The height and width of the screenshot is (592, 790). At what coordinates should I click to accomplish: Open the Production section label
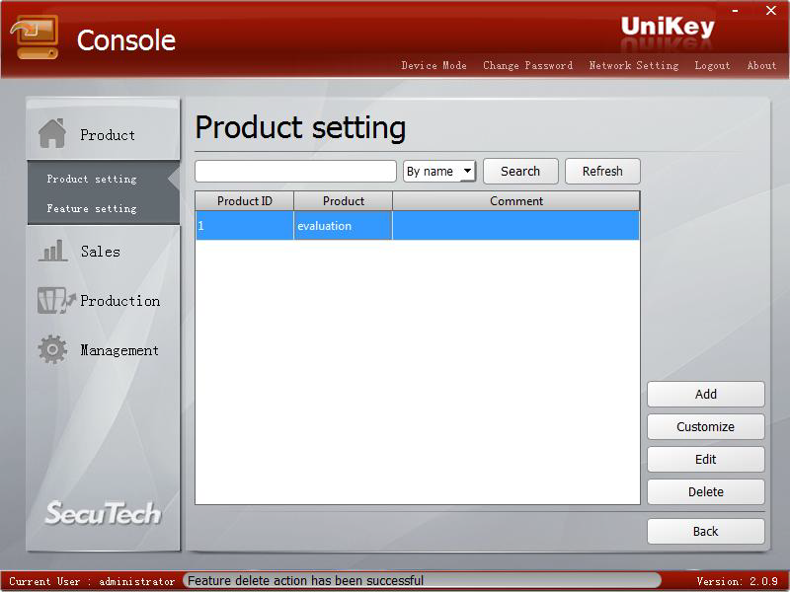pyautogui.click(x=119, y=301)
